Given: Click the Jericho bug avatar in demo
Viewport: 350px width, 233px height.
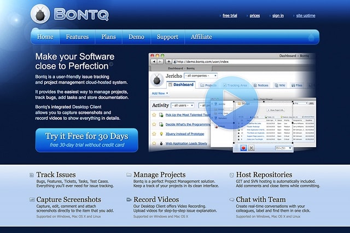Looking at the screenshot, I should [157, 80].
